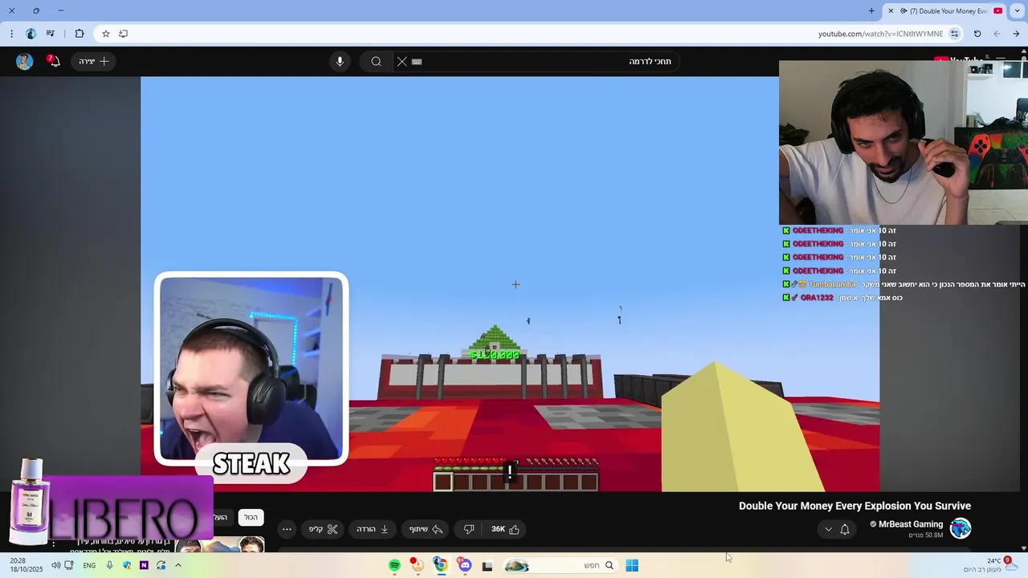1028x578 pixels.
Task: Switch ENG language indicator
Action: click(89, 565)
